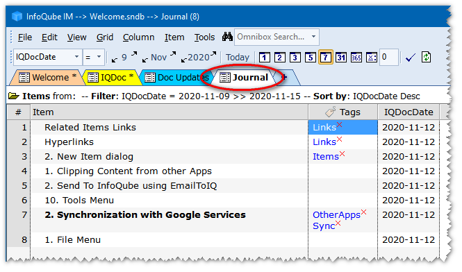
Task: Select the 31-day date range icon
Action: coord(341,58)
